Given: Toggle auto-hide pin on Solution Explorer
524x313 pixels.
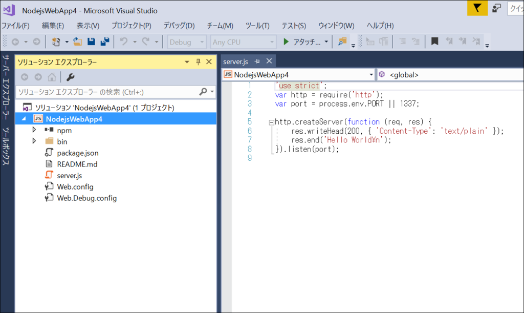Looking at the screenshot, I should (x=198, y=62).
